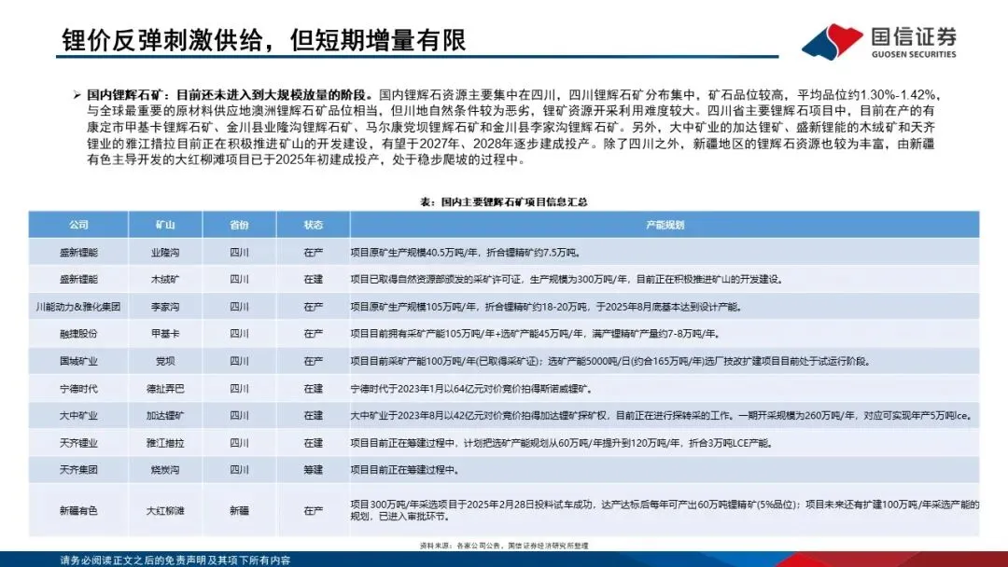Click province "四川" in the 烧炭沟 row
This screenshot has width=1008, height=567.
pos(239,470)
